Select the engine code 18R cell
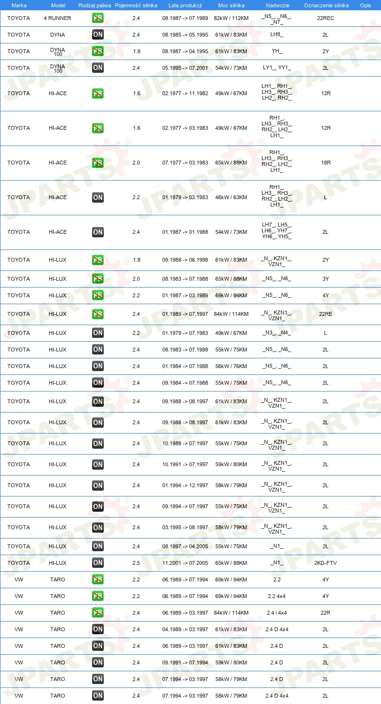The height and width of the screenshot is (704, 381). [x=325, y=163]
